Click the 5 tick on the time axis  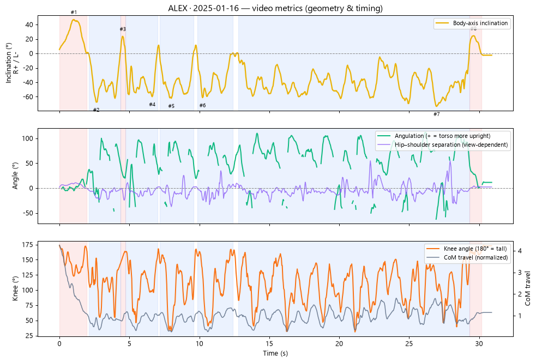point(129,344)
